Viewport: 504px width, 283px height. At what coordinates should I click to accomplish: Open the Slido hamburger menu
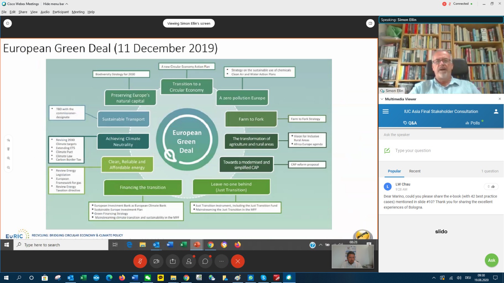(386, 111)
